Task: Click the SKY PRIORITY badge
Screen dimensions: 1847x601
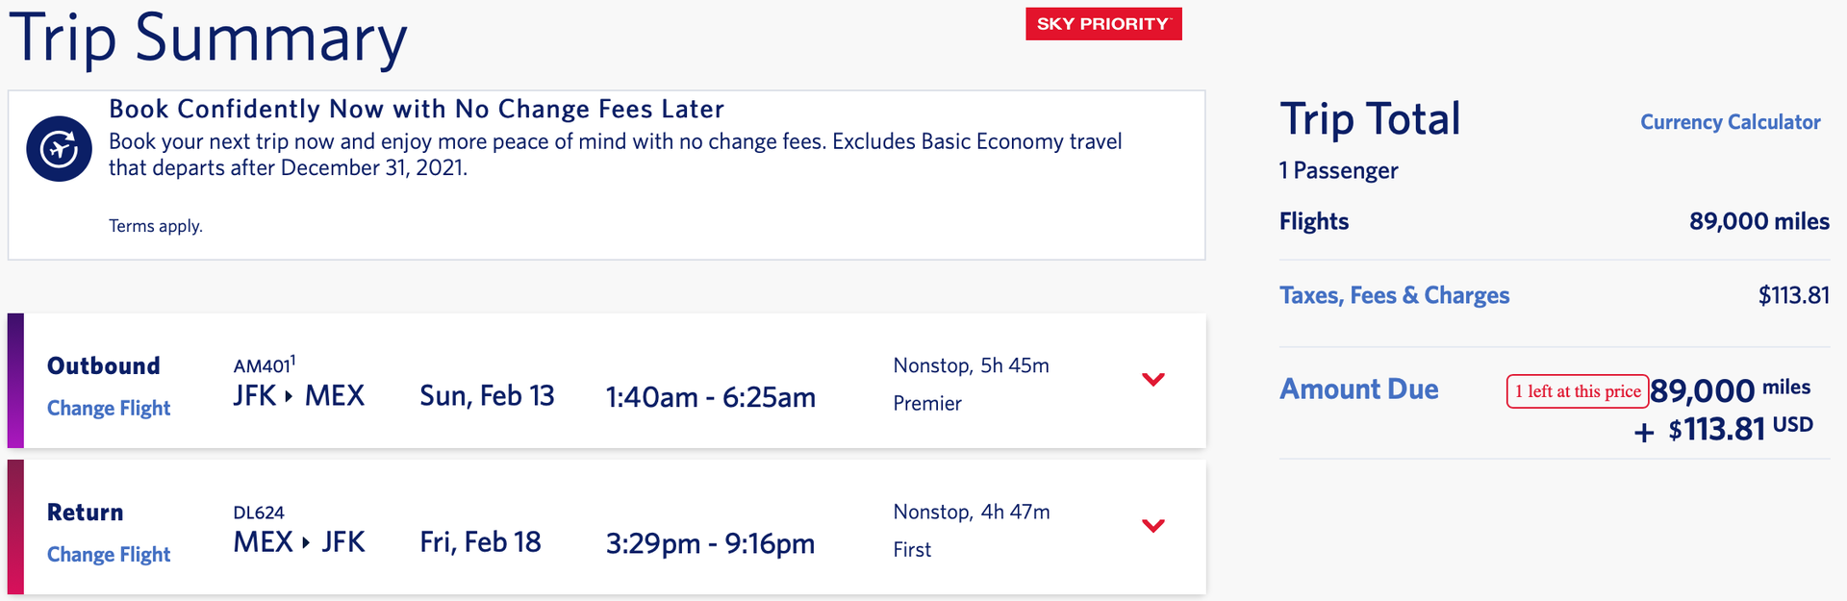Action: (1103, 23)
